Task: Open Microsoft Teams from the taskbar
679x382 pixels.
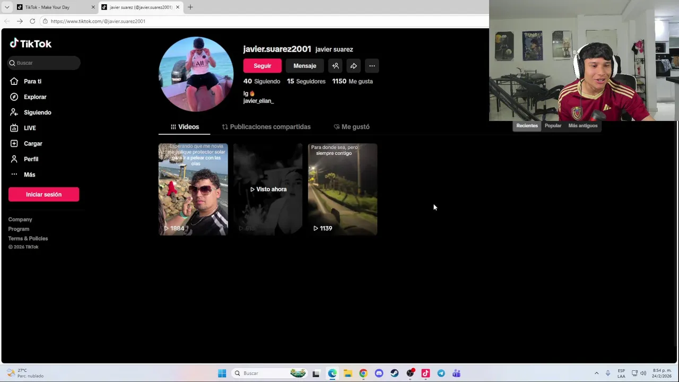Action: point(456,374)
